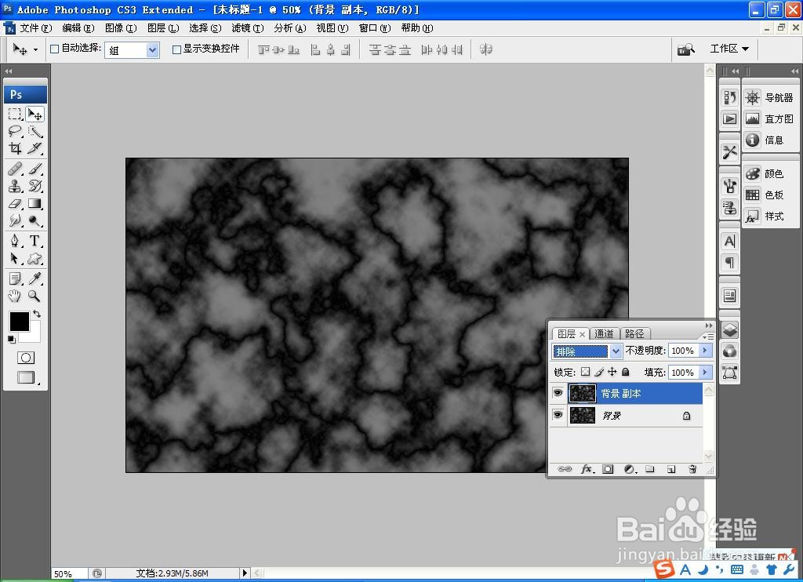Image resolution: width=803 pixels, height=582 pixels.
Task: Select the Burn tool
Action: click(x=35, y=221)
